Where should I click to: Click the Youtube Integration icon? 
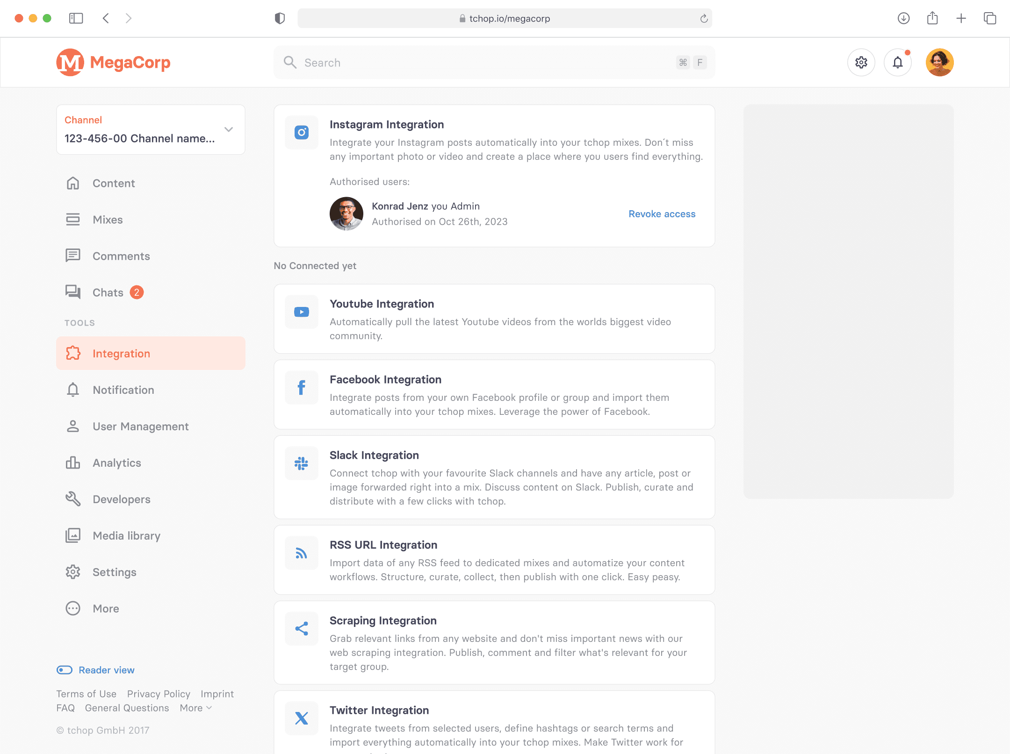point(301,312)
